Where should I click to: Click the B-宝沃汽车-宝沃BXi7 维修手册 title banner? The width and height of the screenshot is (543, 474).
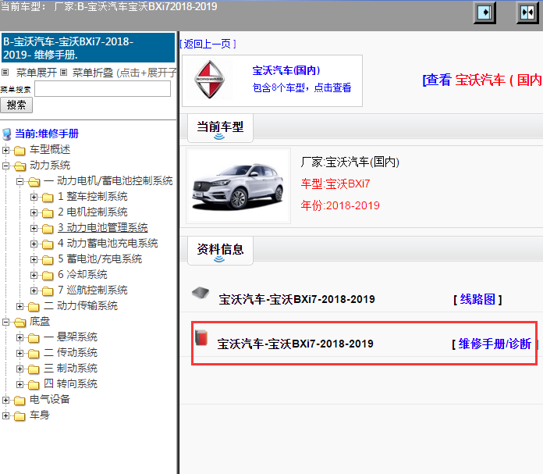tap(88, 48)
